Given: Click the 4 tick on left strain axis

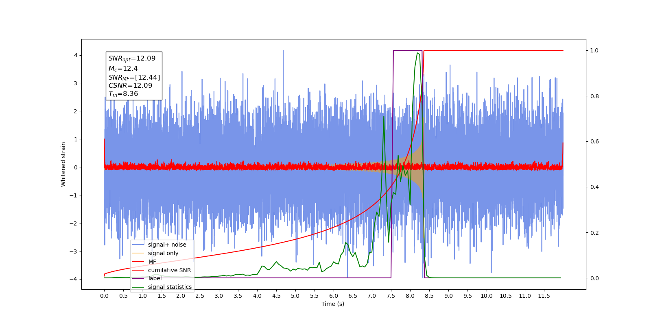Looking at the screenshot, I should [x=75, y=55].
